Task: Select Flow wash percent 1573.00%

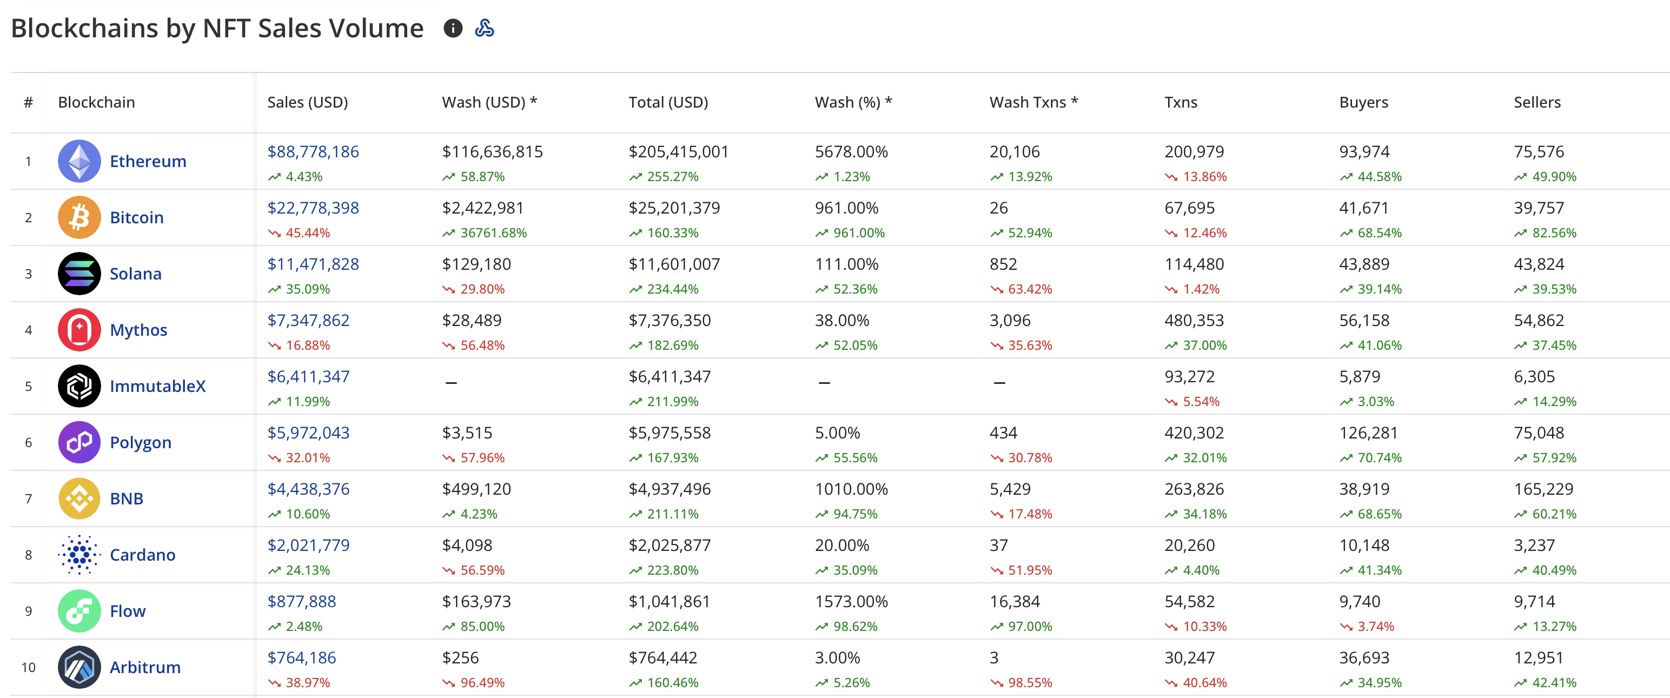Action: click(851, 601)
